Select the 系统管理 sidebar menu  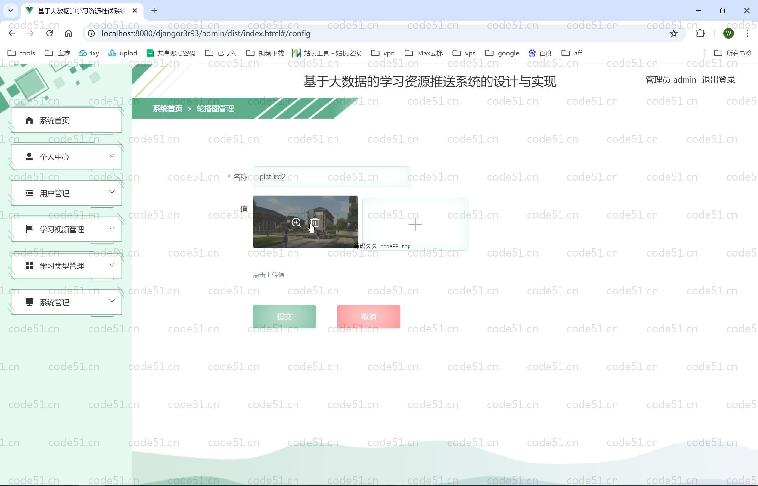(x=66, y=302)
